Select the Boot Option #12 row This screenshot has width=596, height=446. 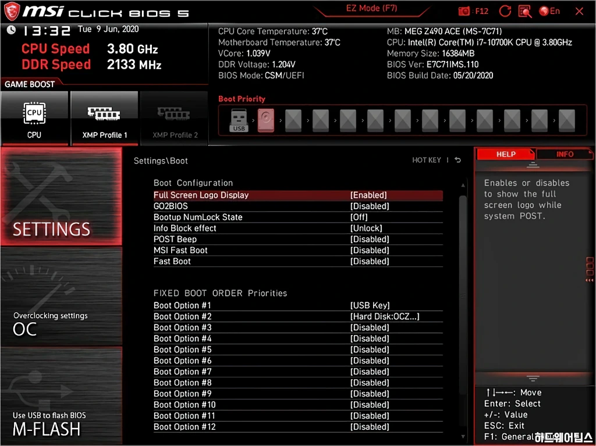click(x=298, y=427)
